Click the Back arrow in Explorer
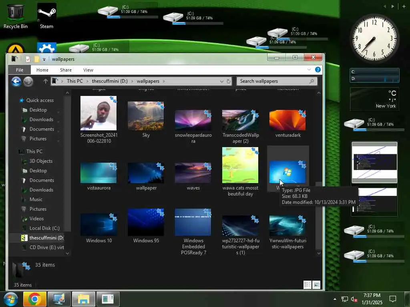The height and width of the screenshot is (307, 410). (16, 82)
